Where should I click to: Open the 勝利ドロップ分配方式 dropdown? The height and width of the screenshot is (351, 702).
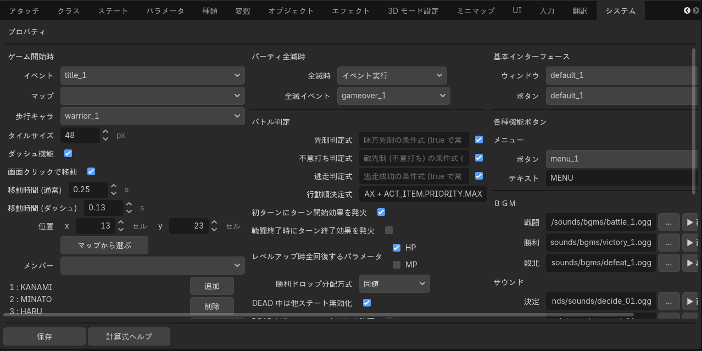point(394,283)
